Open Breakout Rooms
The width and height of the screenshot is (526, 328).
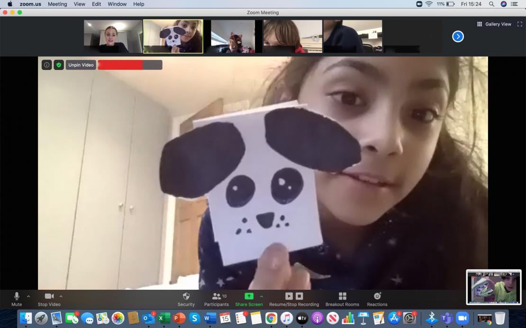point(342,296)
